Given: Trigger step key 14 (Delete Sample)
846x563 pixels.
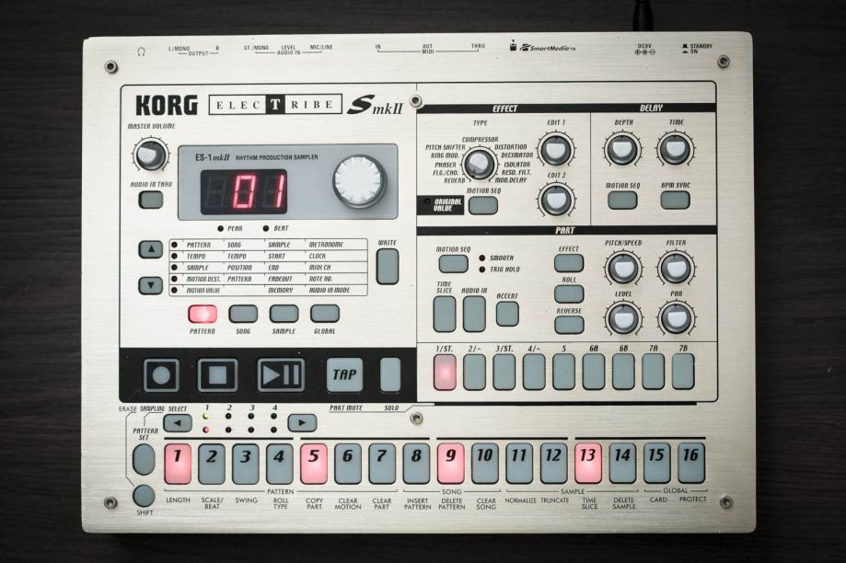Looking at the screenshot, I should point(622,463).
